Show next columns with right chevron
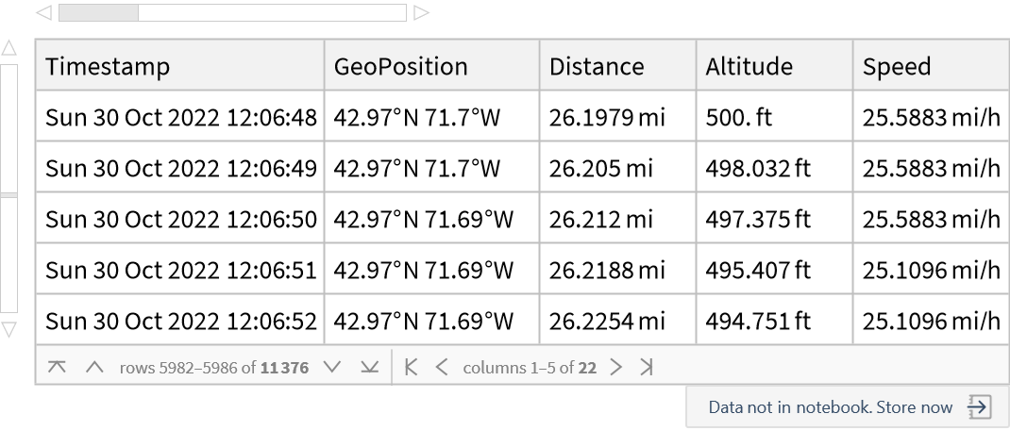 pyautogui.click(x=616, y=368)
